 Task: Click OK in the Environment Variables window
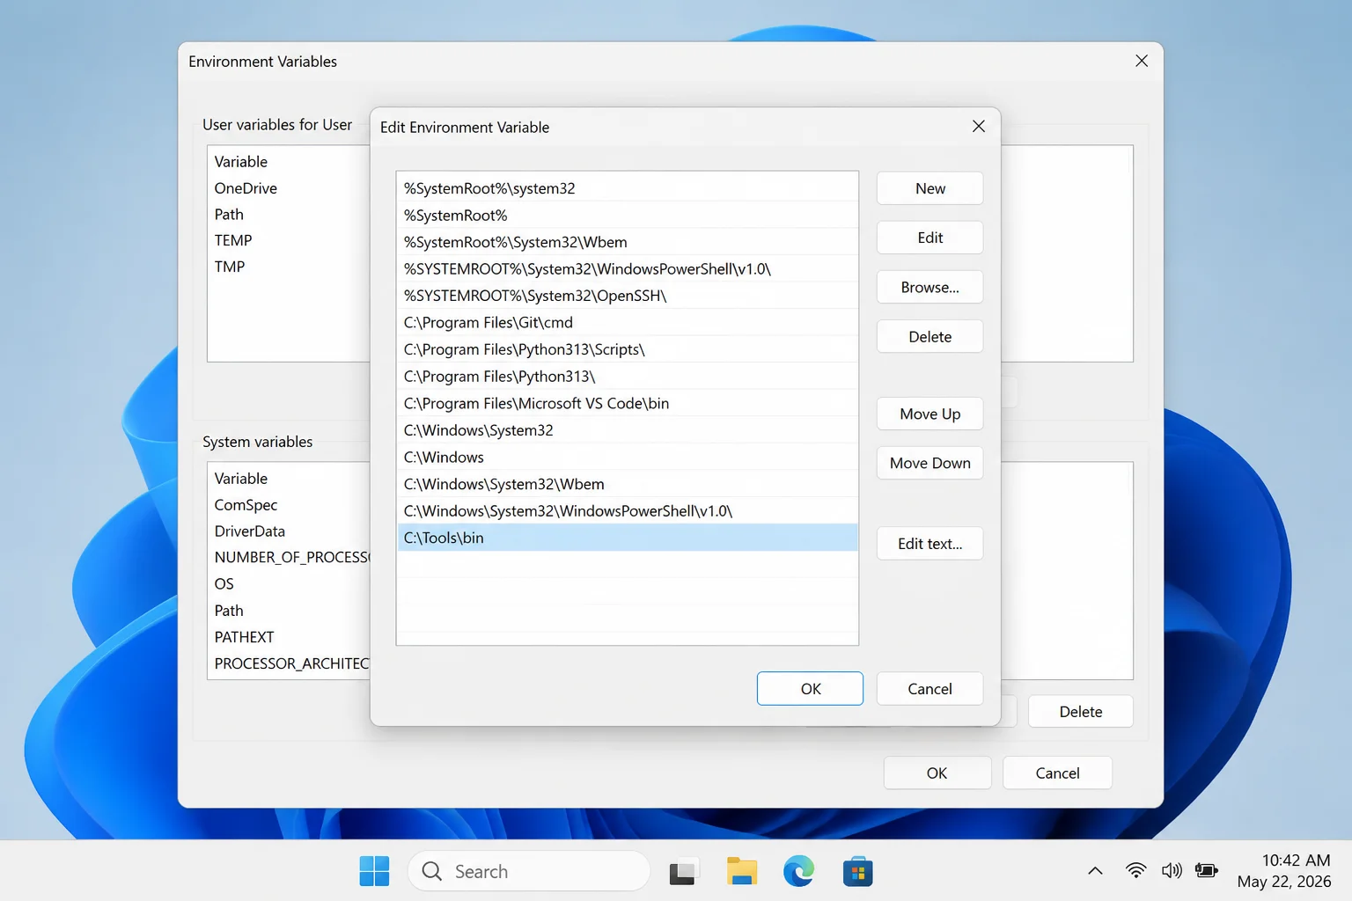[x=937, y=773]
